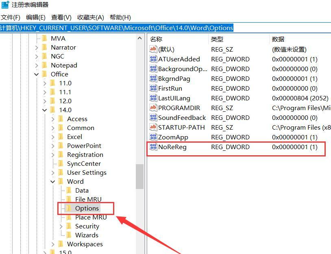The height and width of the screenshot is (254, 331).
Task: Expand the Registration key
Action: click(x=53, y=155)
